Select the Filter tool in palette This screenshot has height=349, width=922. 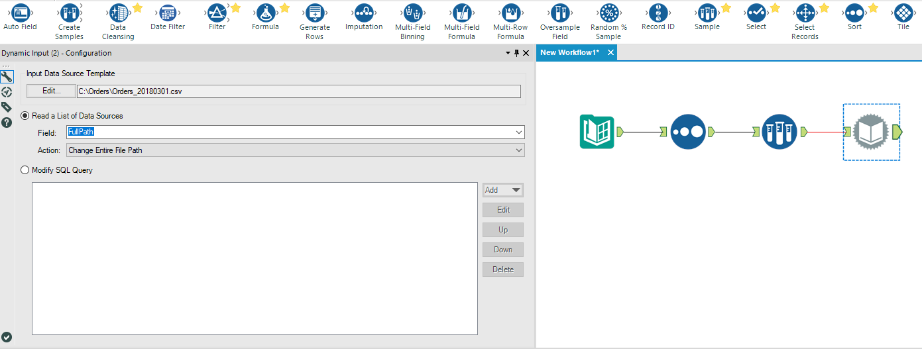217,17
